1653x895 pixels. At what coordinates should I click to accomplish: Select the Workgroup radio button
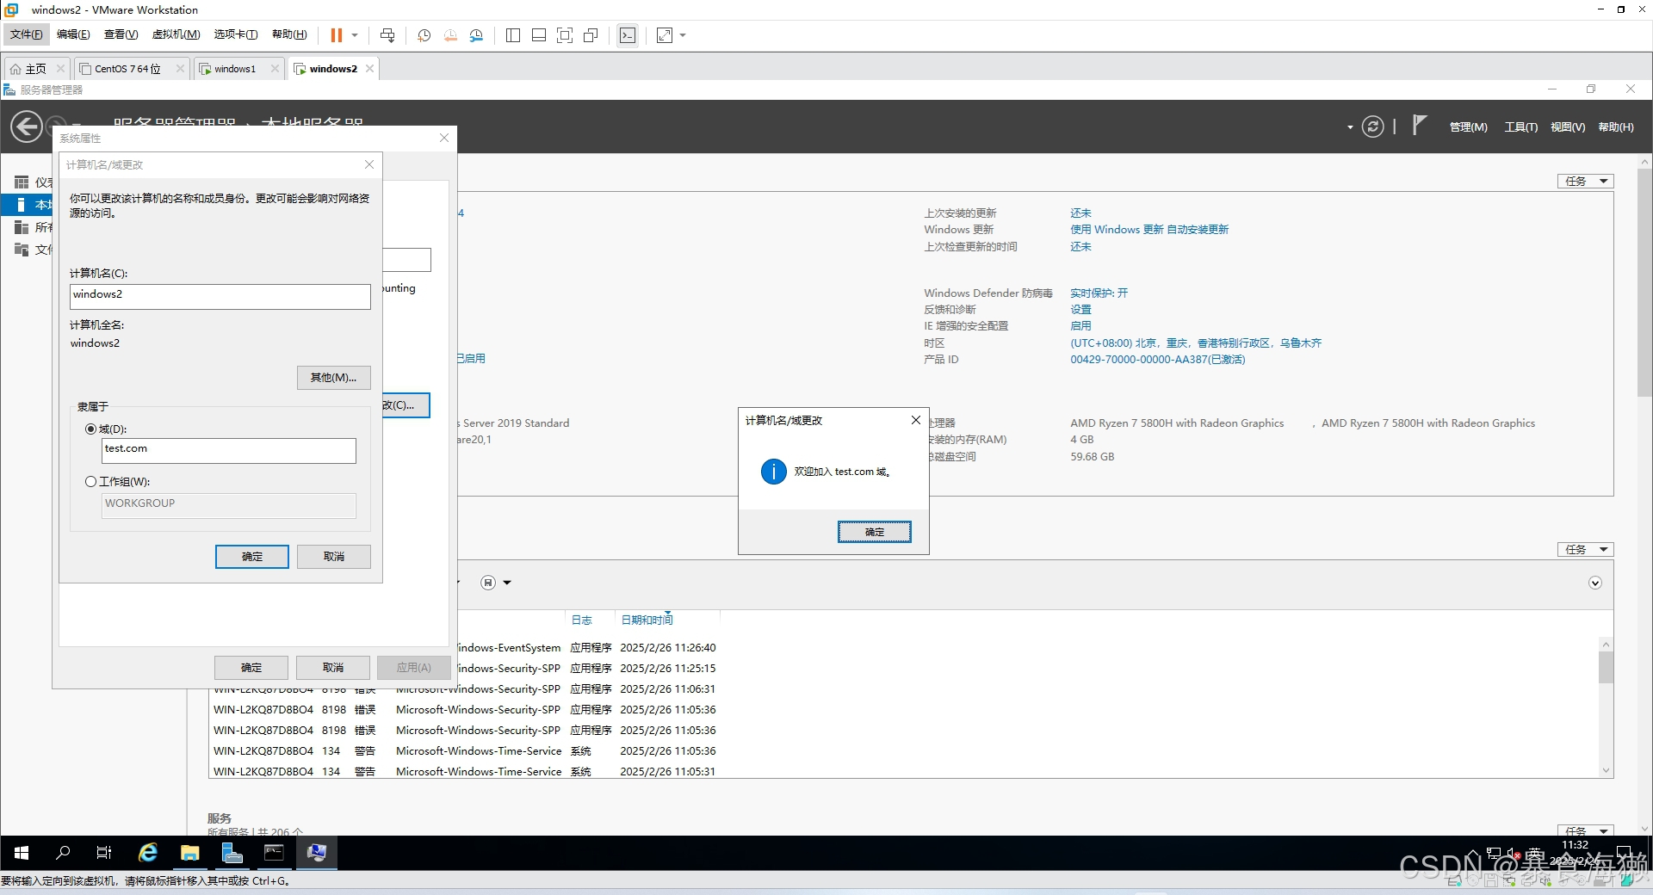click(x=90, y=482)
